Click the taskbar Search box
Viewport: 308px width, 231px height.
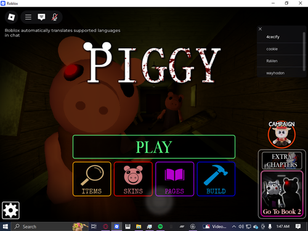tap(49, 227)
